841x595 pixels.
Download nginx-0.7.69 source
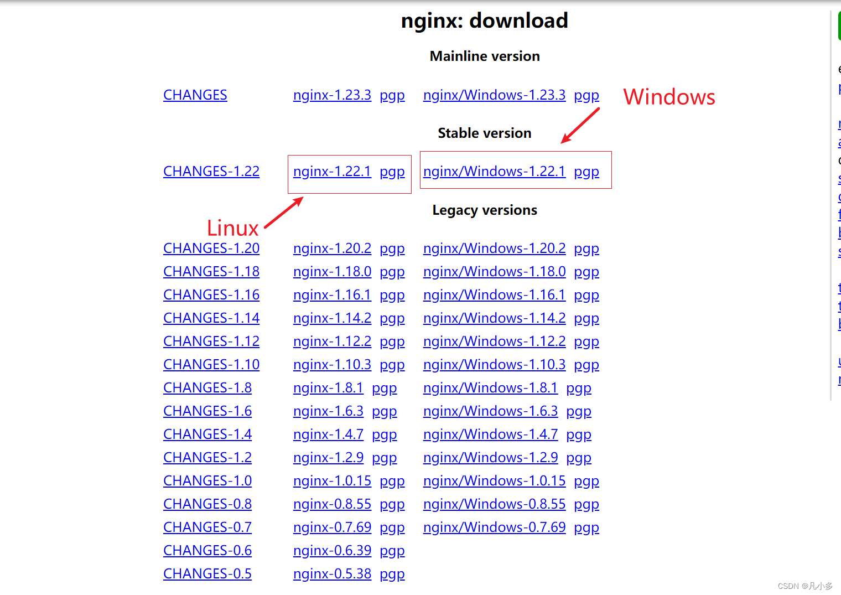click(x=332, y=527)
